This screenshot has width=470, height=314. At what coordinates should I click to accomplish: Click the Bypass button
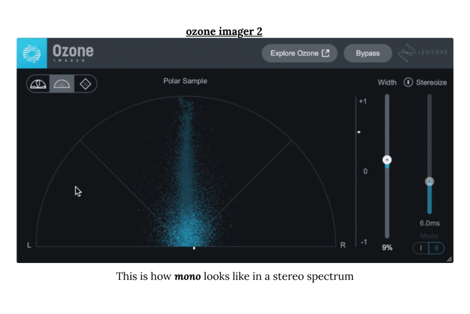(x=368, y=53)
